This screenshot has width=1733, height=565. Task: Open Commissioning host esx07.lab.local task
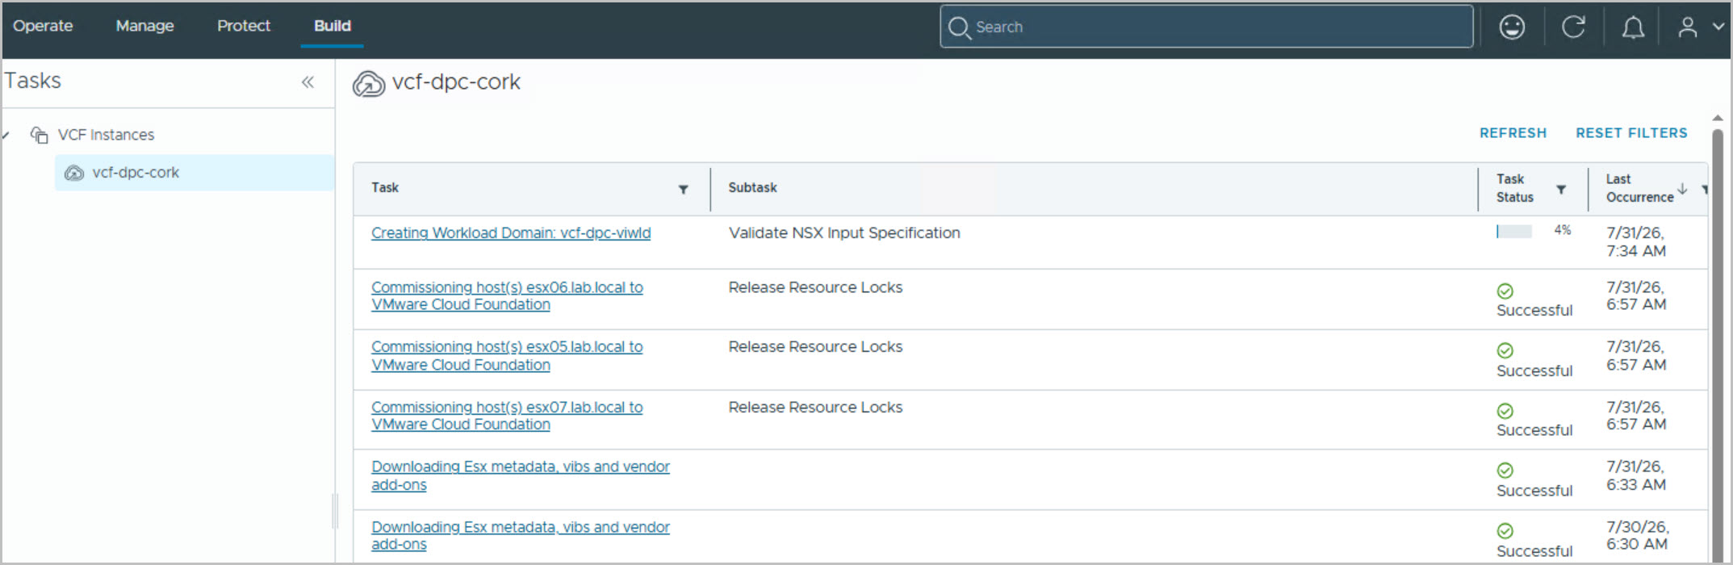507,416
